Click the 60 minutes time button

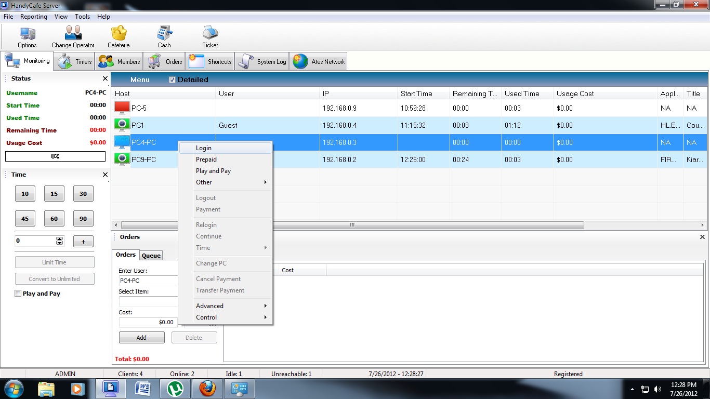54,219
